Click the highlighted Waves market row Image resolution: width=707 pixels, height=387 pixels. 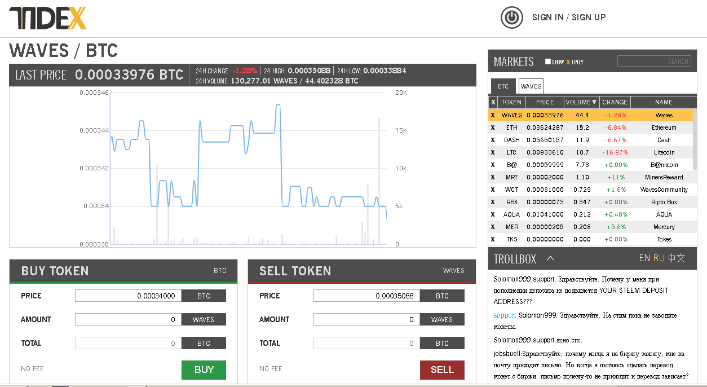click(x=590, y=115)
